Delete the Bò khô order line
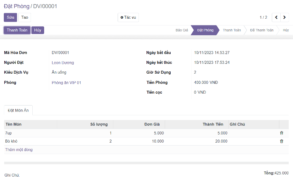The image size is (293, 183). pos(282,141)
